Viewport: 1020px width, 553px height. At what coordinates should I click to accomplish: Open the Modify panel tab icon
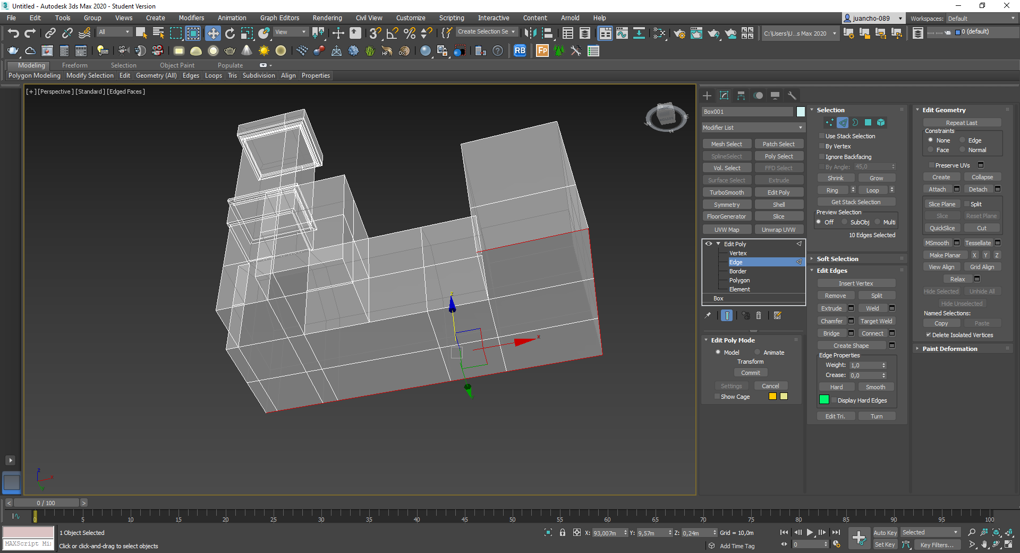coord(724,96)
